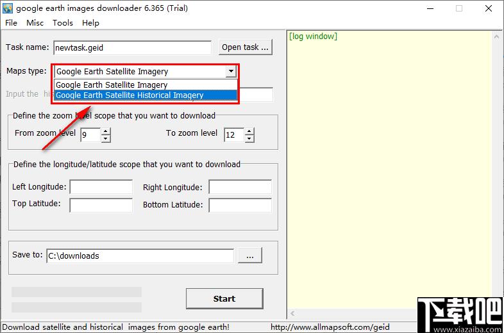The image size is (504, 333).
Task: Select Google Earth Satellite Historical Imagery option
Action: click(x=146, y=95)
